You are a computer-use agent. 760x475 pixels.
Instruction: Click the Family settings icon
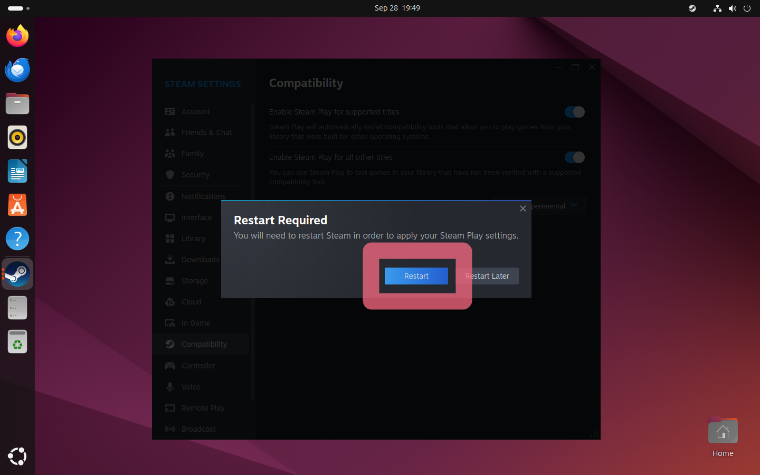(170, 154)
